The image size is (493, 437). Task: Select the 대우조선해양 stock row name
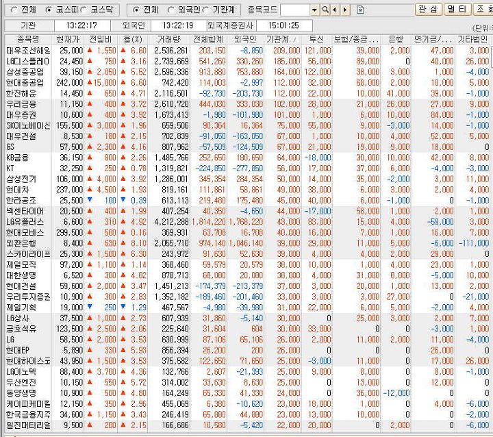click(x=28, y=51)
